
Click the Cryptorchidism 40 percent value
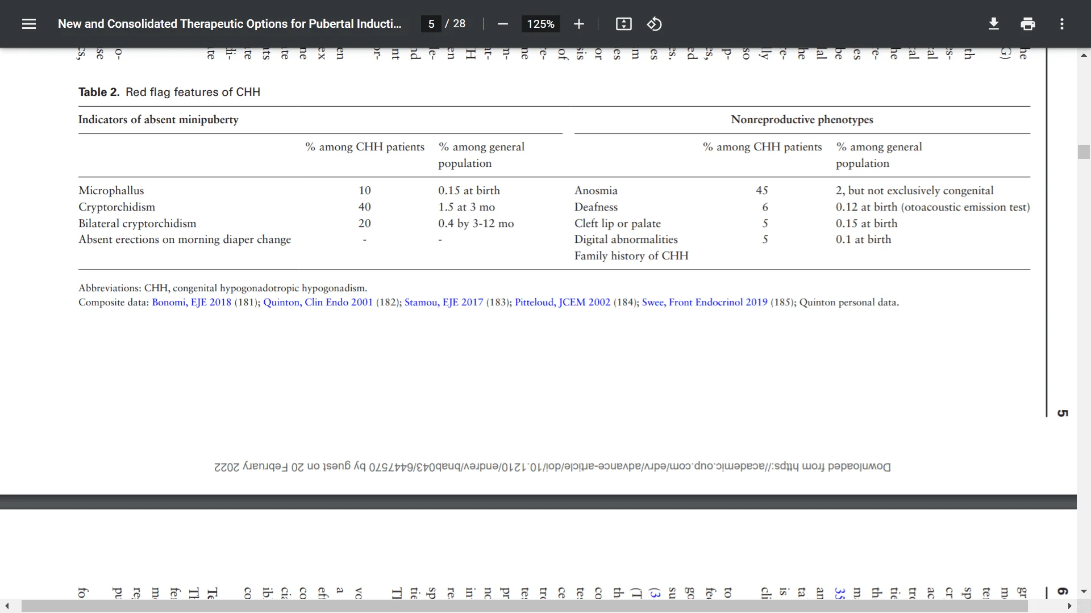tap(365, 207)
